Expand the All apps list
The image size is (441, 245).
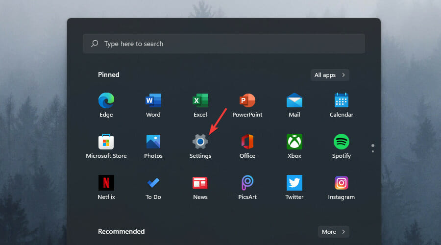point(330,75)
